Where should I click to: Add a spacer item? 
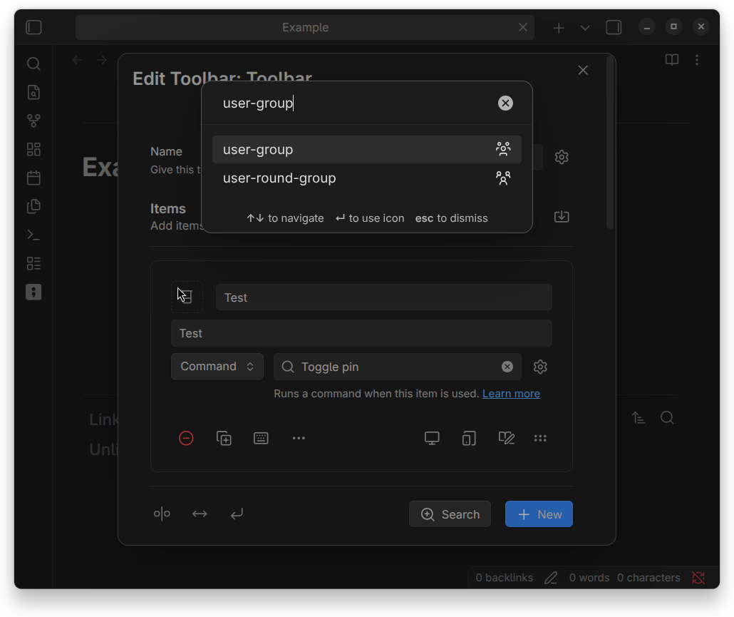click(200, 514)
